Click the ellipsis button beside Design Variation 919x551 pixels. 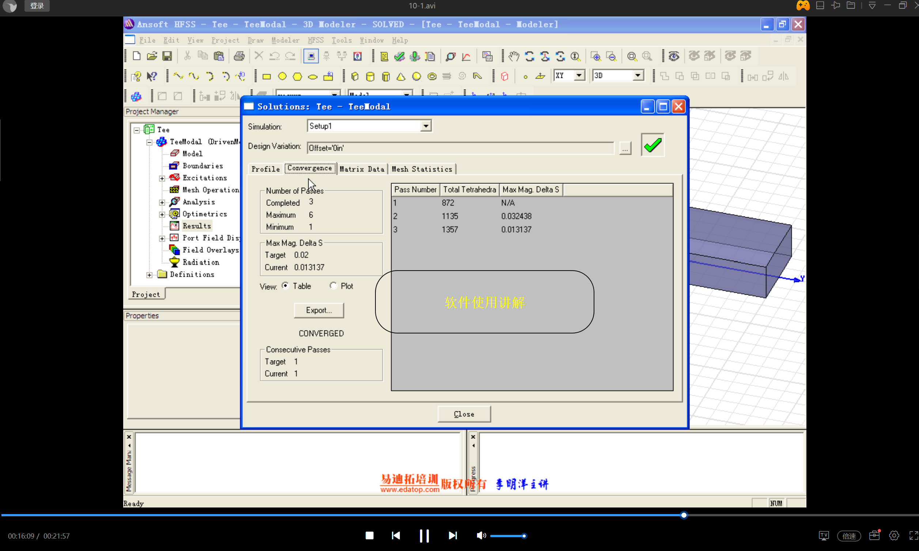[625, 148]
